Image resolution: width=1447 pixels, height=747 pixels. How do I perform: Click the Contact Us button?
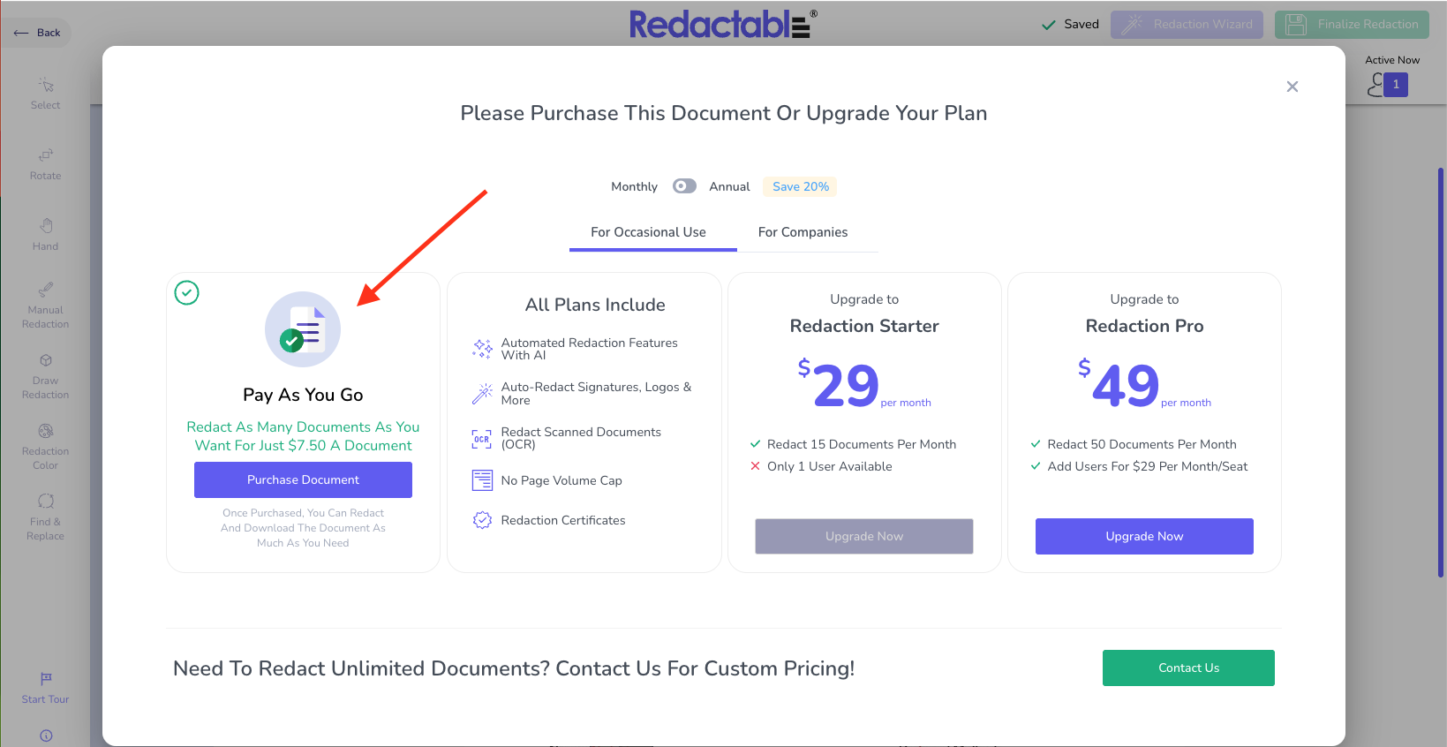click(x=1188, y=668)
